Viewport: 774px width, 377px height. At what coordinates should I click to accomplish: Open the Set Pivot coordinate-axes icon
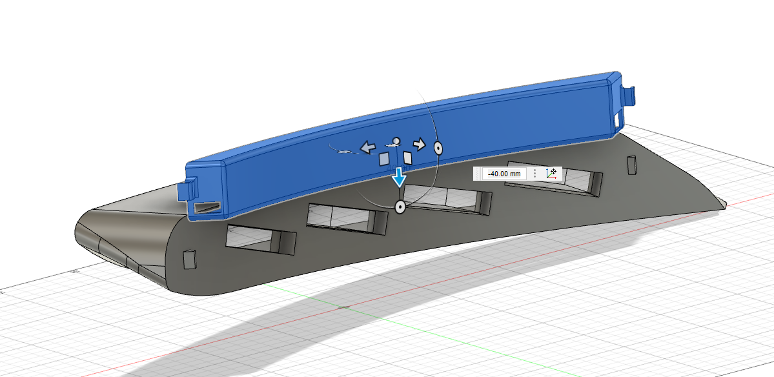551,174
